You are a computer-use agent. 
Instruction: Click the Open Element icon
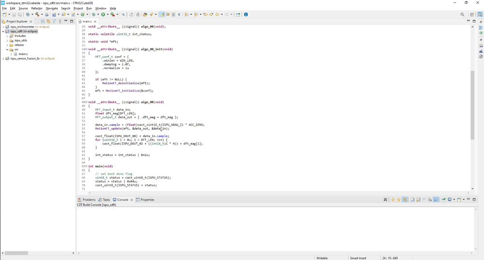[x=145, y=15]
